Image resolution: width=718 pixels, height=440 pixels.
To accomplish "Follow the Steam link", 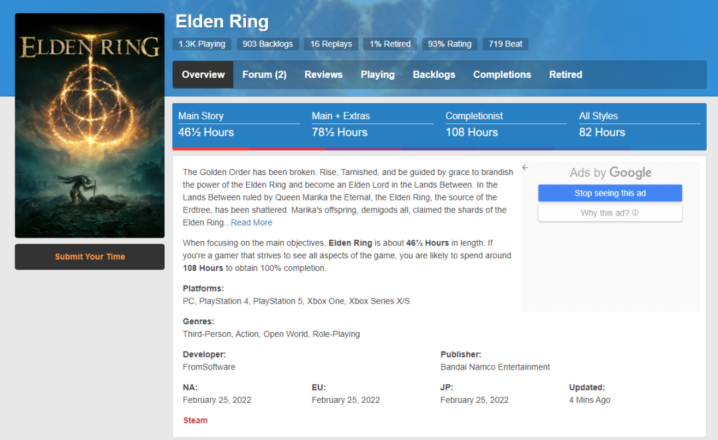I will point(195,420).
